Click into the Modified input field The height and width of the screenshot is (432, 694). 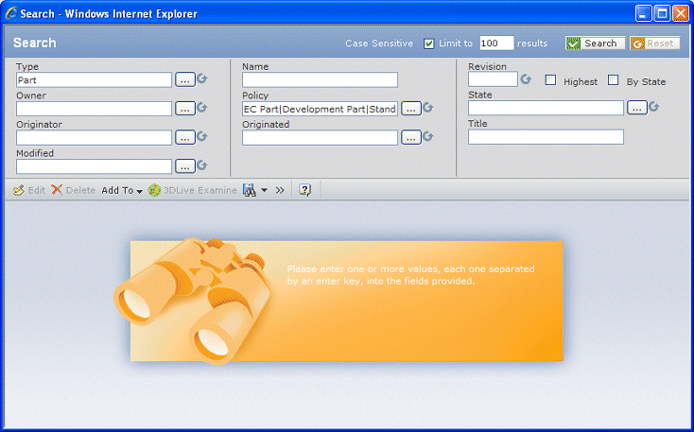[94, 166]
